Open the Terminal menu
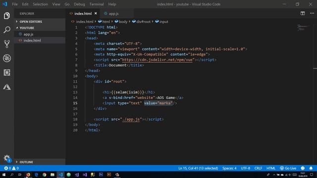This screenshot has height=178, width=317. [97, 4]
